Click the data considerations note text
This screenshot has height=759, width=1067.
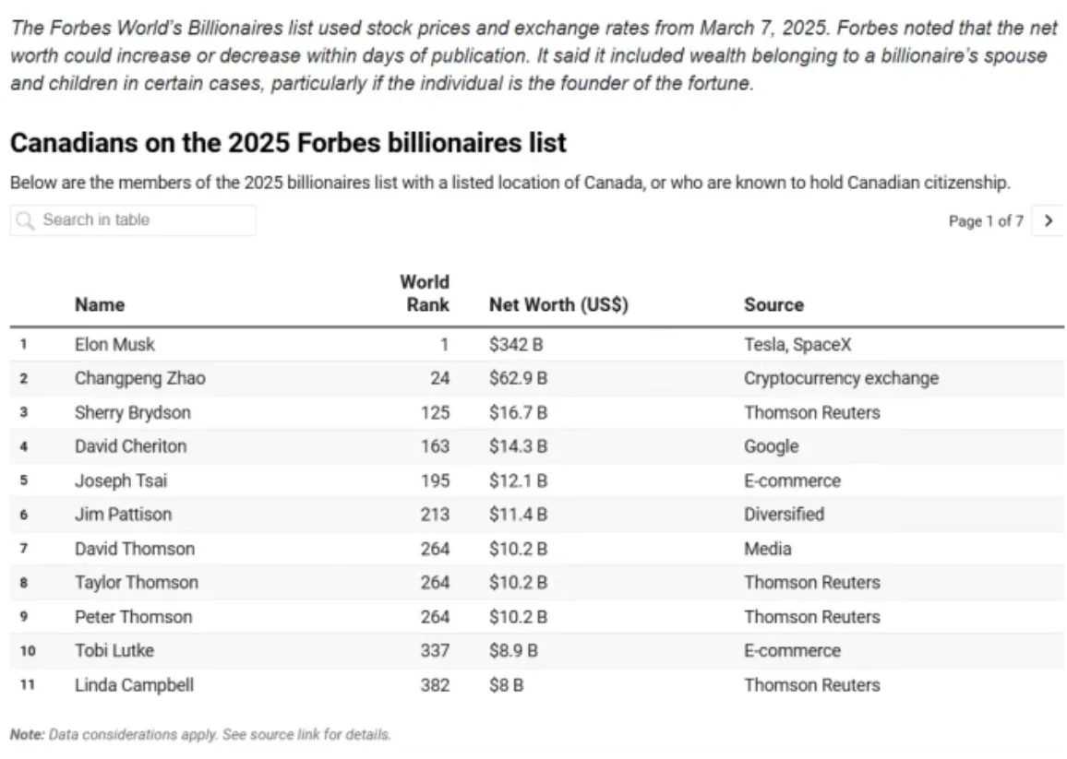click(200, 735)
